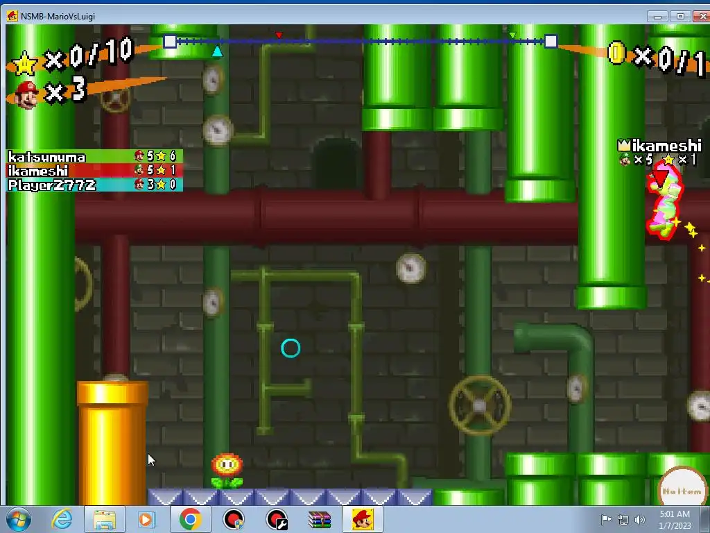This screenshot has height=533, width=710.
Task: Open Windows Explorer folder from taskbar
Action: point(105,520)
